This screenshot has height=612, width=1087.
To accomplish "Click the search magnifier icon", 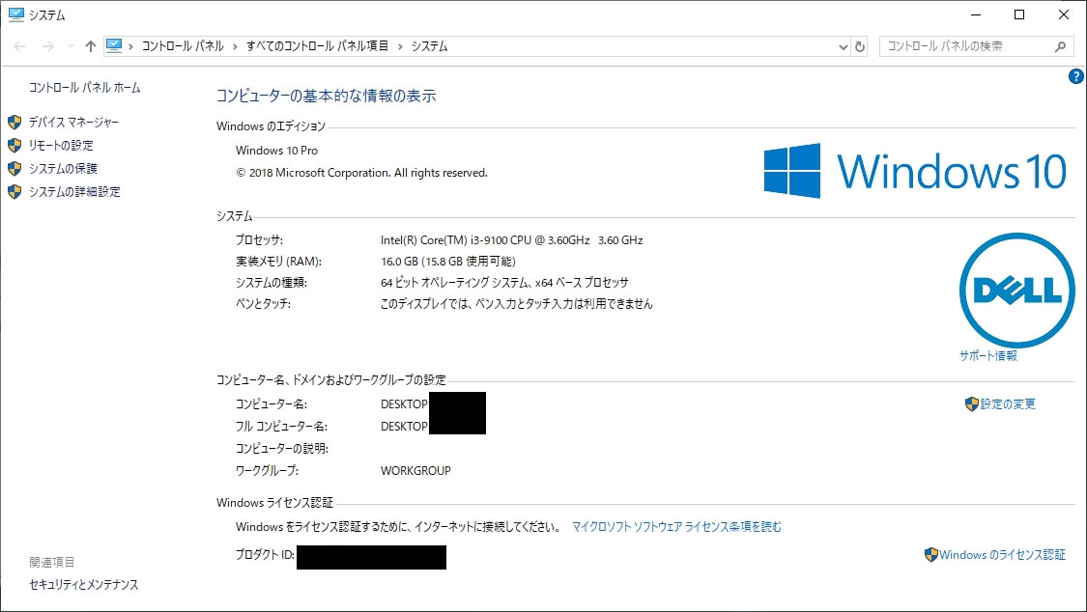I will pyautogui.click(x=1060, y=46).
